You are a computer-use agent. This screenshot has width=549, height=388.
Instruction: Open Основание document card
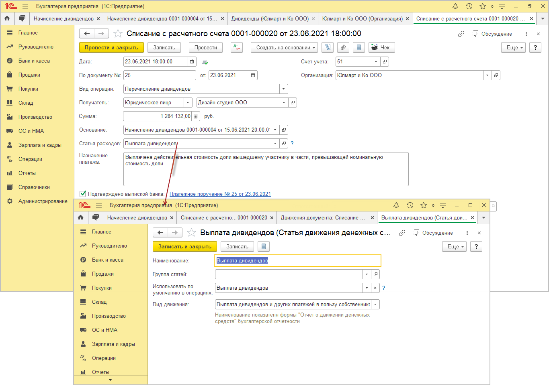(x=284, y=130)
